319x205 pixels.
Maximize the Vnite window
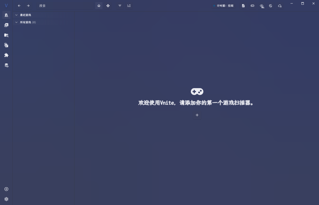point(302,3)
